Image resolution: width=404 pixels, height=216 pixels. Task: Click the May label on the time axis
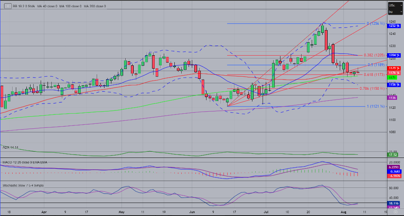[x=122, y=212]
